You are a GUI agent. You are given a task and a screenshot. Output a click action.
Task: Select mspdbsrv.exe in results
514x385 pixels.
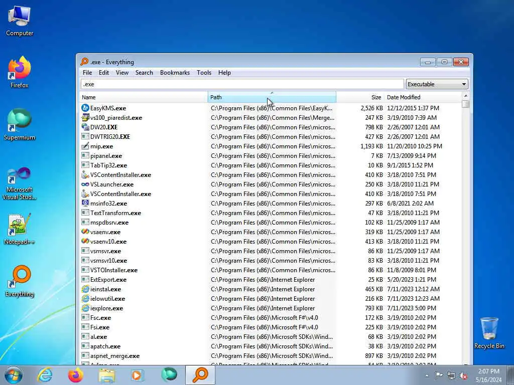109,222
